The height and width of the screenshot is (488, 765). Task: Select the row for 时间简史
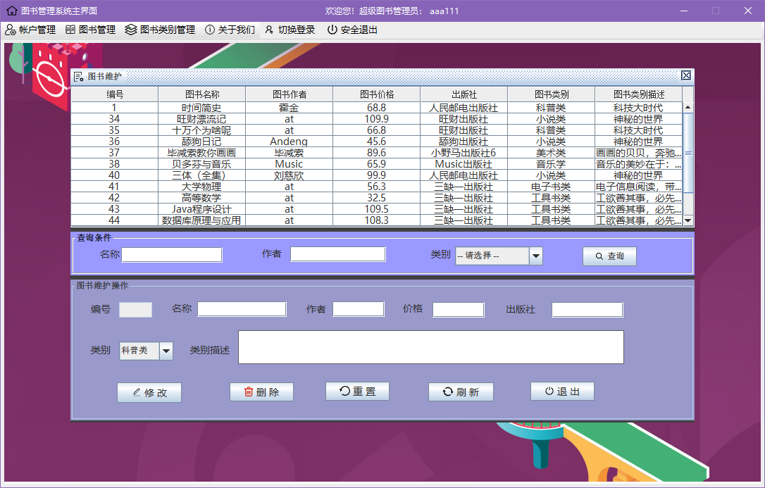(377, 108)
